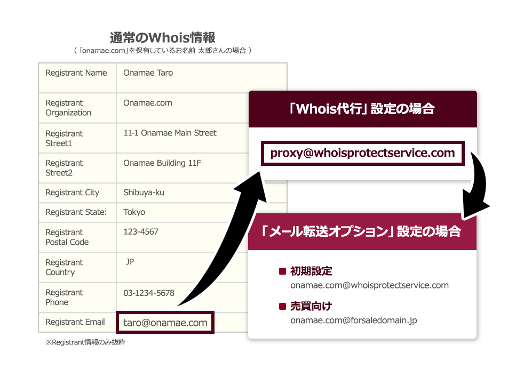This screenshot has height=385, width=516.
Task: Click the Registrant Street2 label
Action: click(x=64, y=168)
